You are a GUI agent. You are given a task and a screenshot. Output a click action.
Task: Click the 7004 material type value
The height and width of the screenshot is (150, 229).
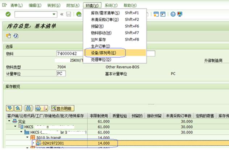(62, 67)
